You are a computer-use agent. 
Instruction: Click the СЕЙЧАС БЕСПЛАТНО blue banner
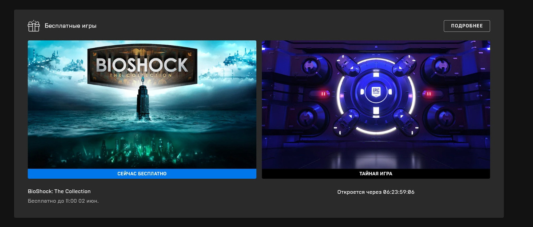tap(142, 174)
